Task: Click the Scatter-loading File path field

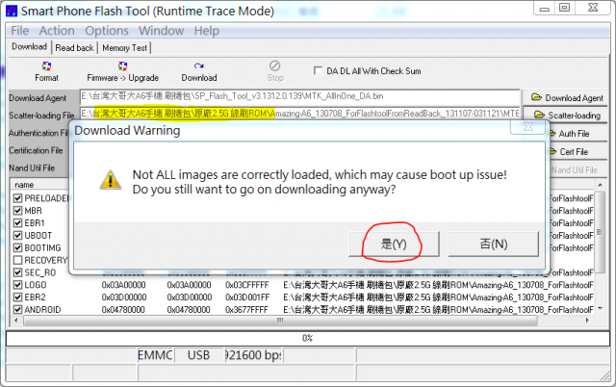Action: [299, 114]
